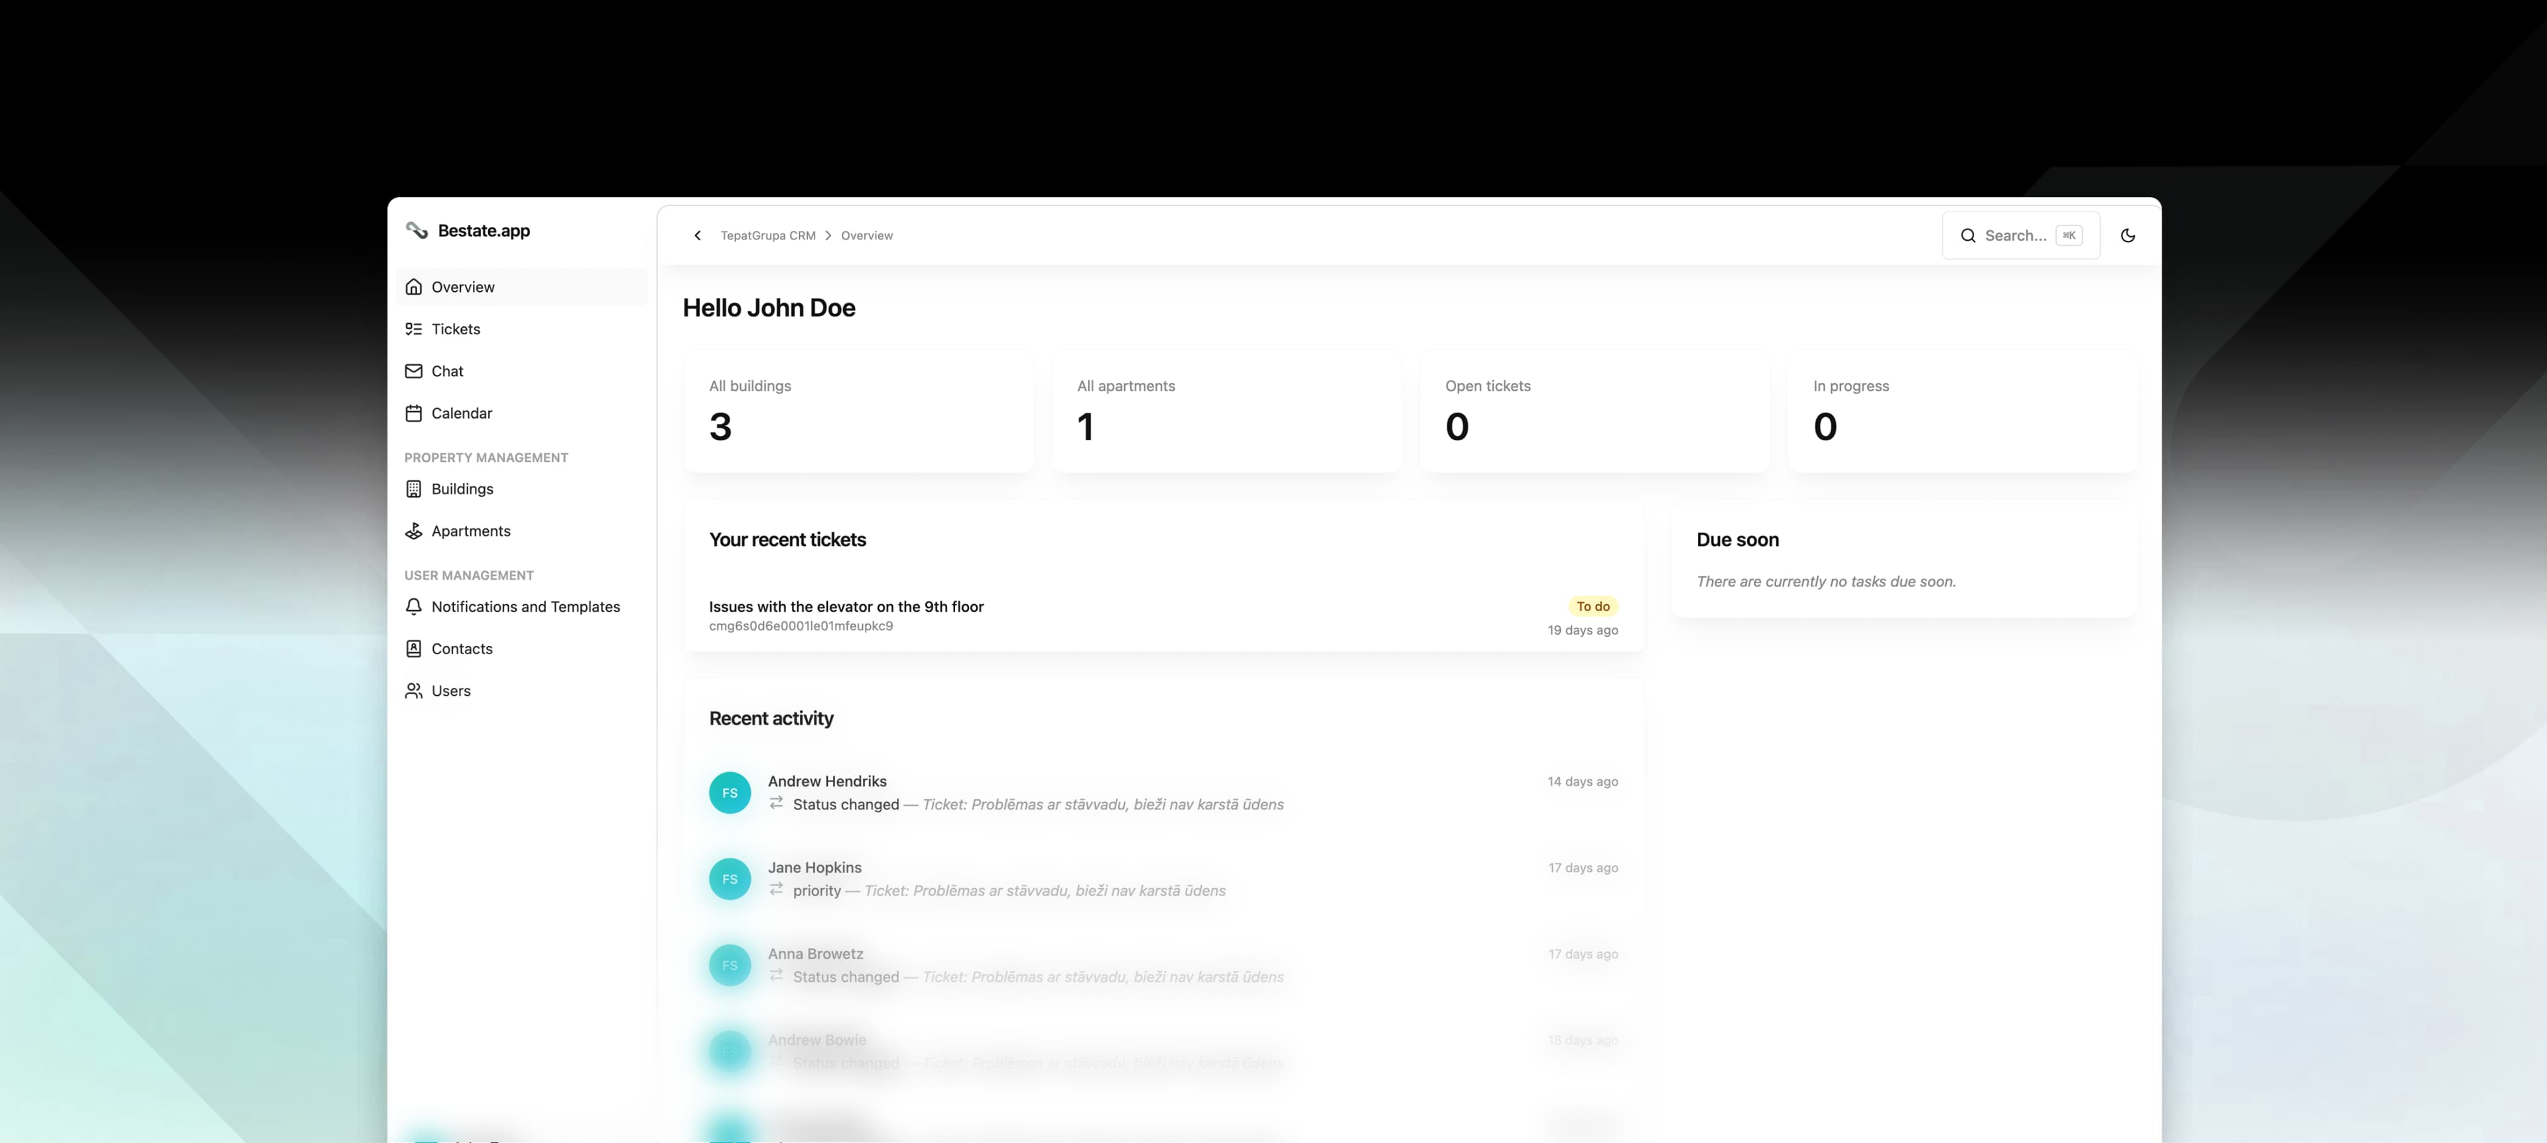
Task: Click the Tickets list icon
Action: [x=413, y=329]
